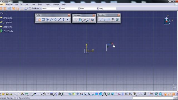This screenshot has height=100, width=178.
Task: Open the Formula f(x) tool
Action: pos(41,94)
